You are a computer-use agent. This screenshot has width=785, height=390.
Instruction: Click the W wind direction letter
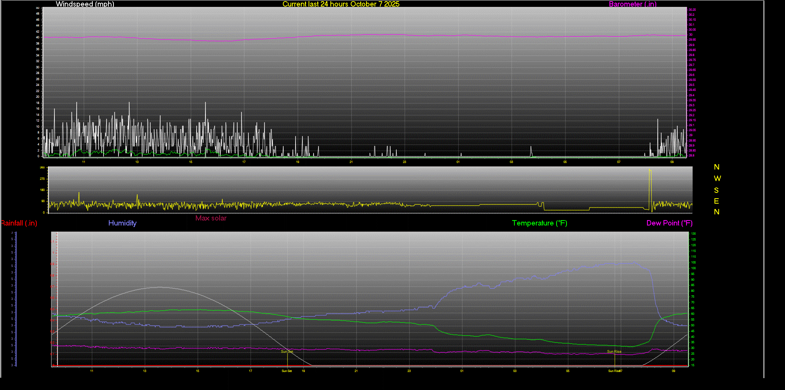[x=717, y=179]
